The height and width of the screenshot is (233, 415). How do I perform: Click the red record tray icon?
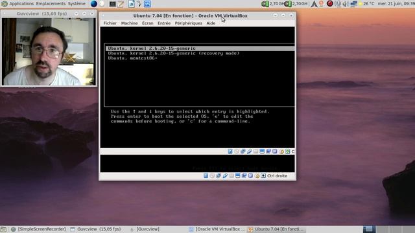(330, 4)
